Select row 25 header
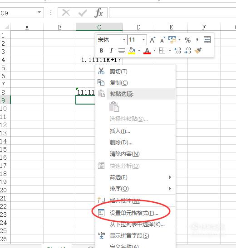This screenshot has height=248, width=236. pyautogui.click(x=5, y=231)
